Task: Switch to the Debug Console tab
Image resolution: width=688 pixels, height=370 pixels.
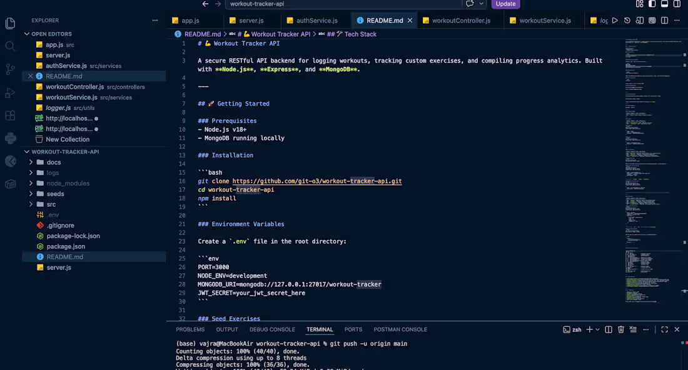Action: tap(272, 329)
